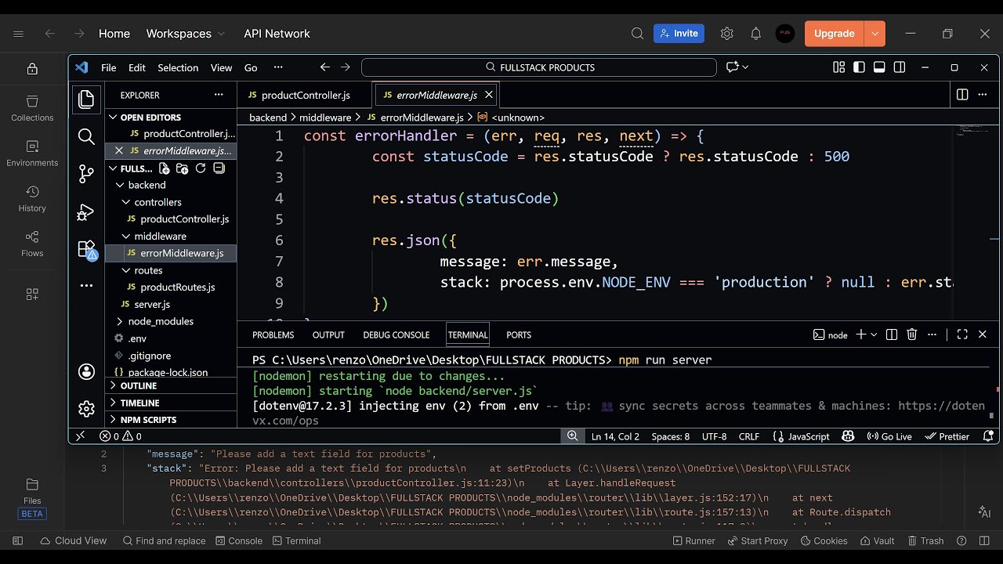Open Copilot chat icon in VS Code title bar
1003x564 pixels.
point(733,67)
